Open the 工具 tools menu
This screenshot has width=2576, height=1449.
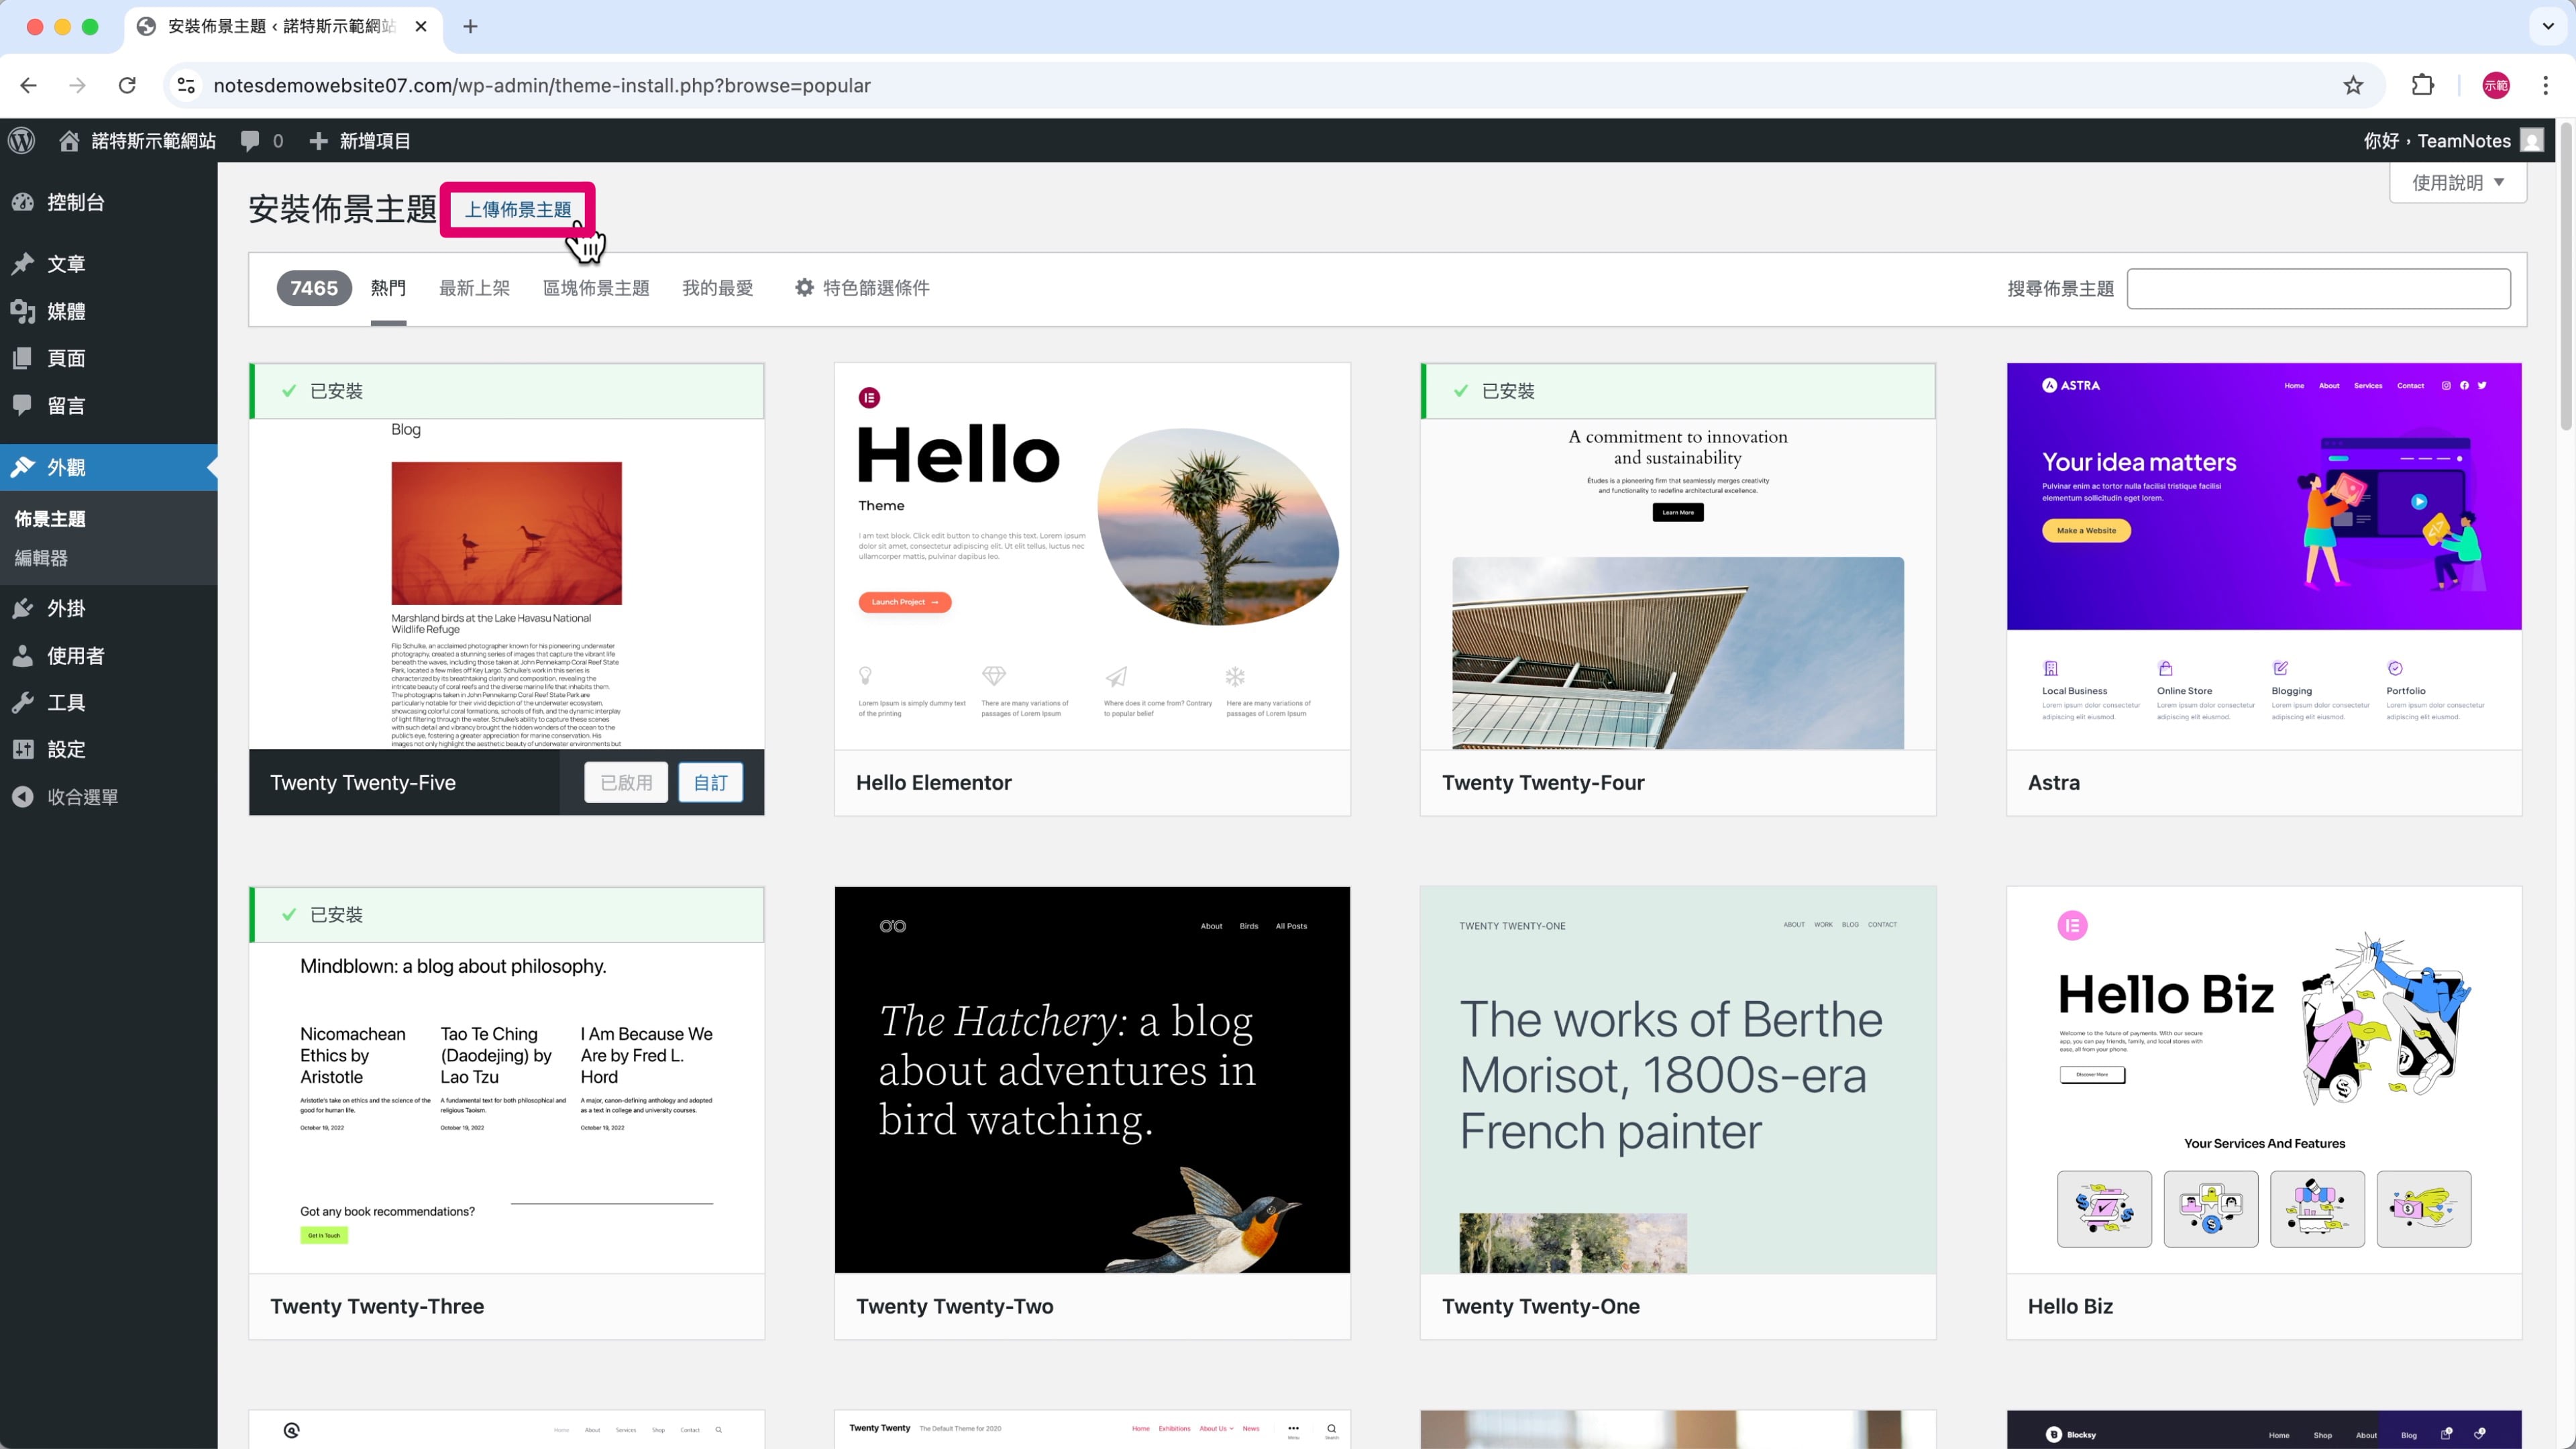coord(66,702)
